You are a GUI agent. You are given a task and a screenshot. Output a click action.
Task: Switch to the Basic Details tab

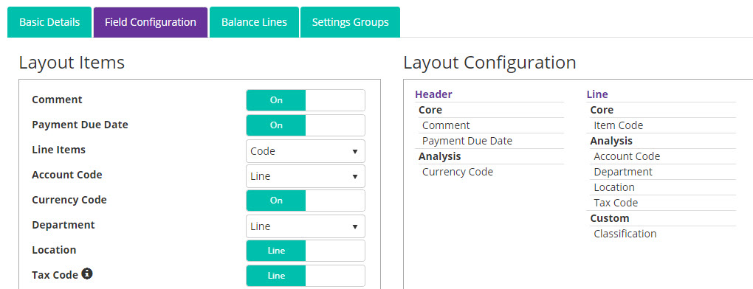(49, 22)
